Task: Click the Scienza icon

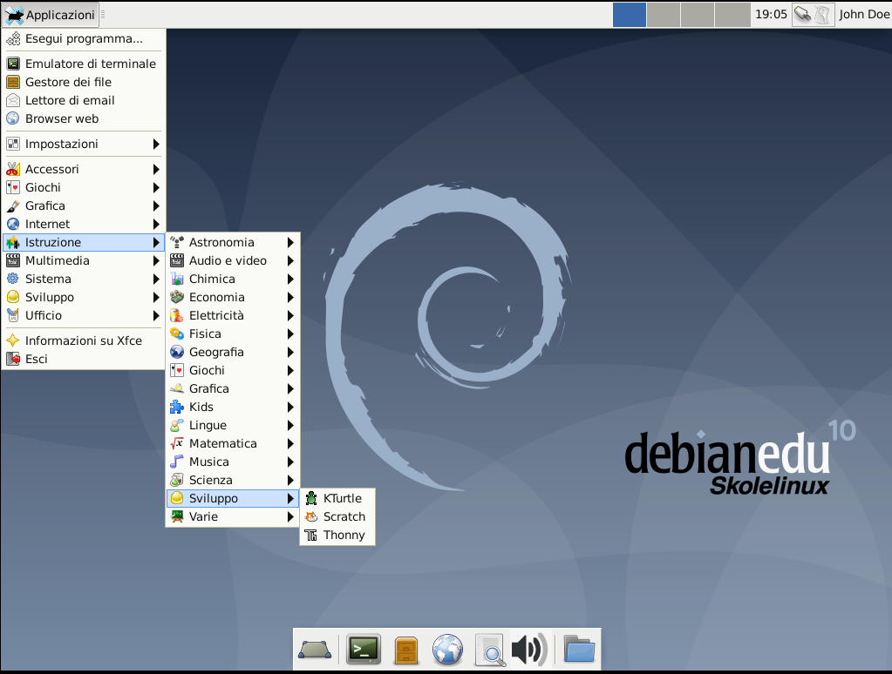Action: click(177, 480)
